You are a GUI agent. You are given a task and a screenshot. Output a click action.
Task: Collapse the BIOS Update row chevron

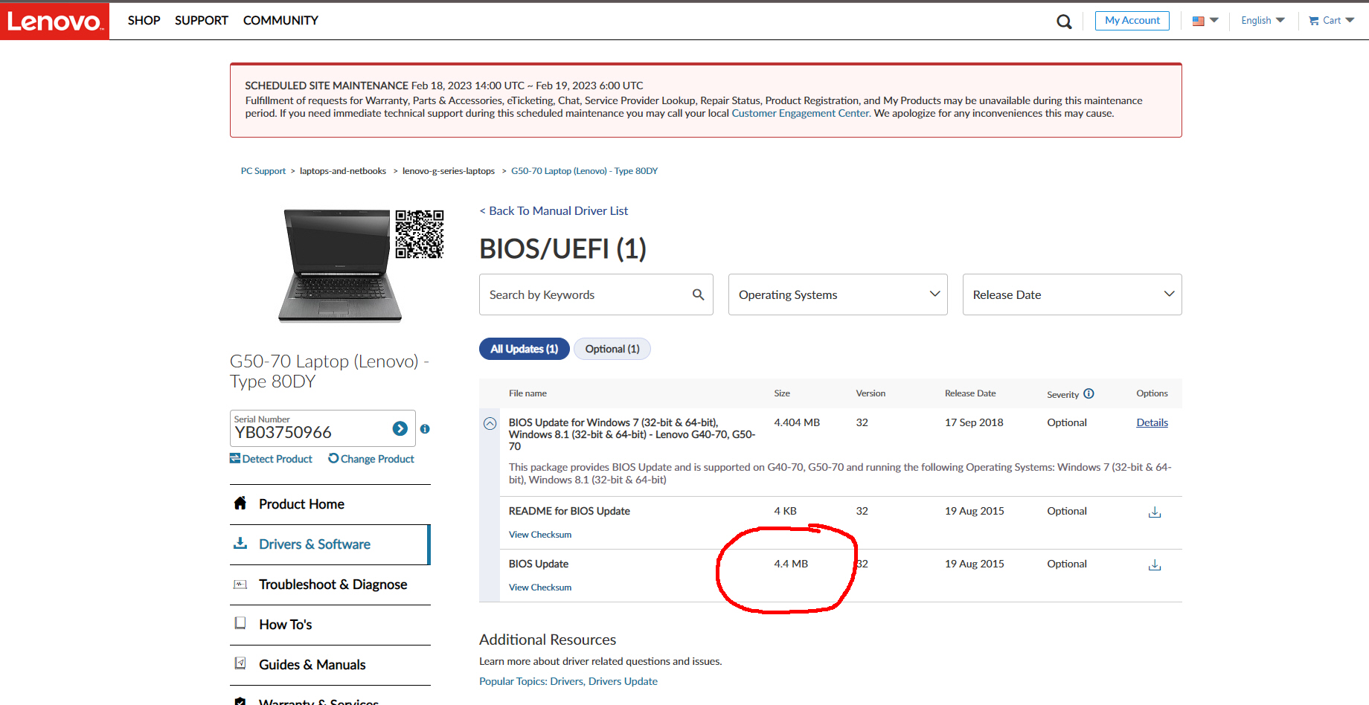(490, 423)
